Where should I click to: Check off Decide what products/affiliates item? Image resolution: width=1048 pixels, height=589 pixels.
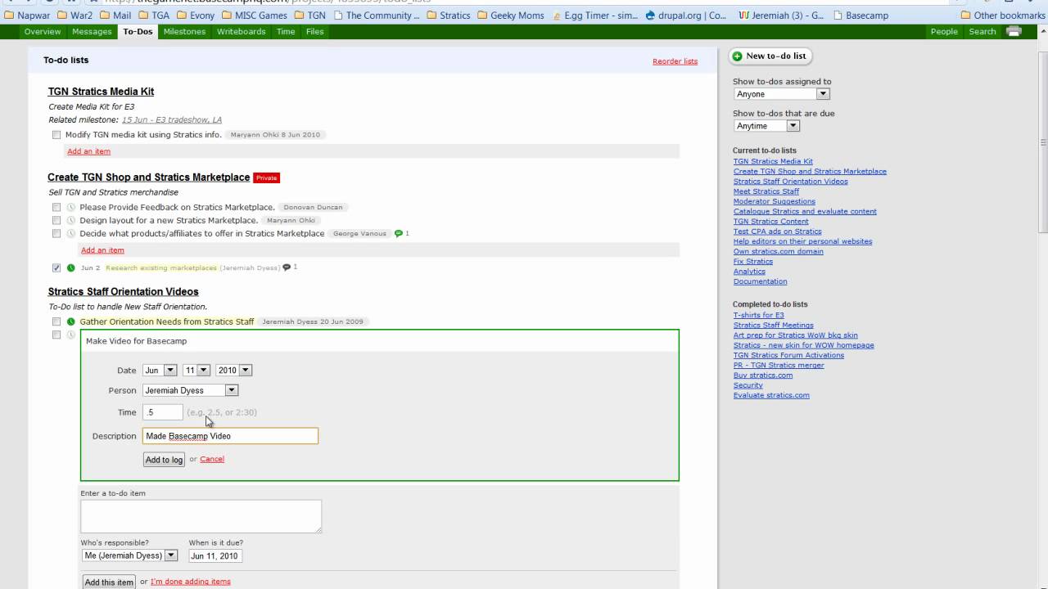tap(56, 233)
